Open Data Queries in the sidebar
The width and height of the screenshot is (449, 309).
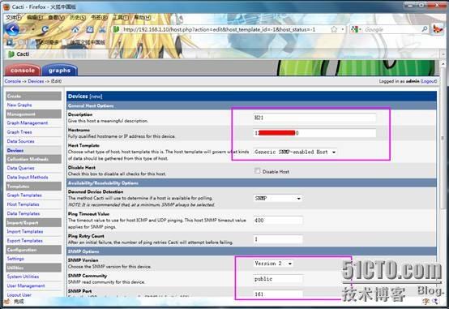pos(20,168)
